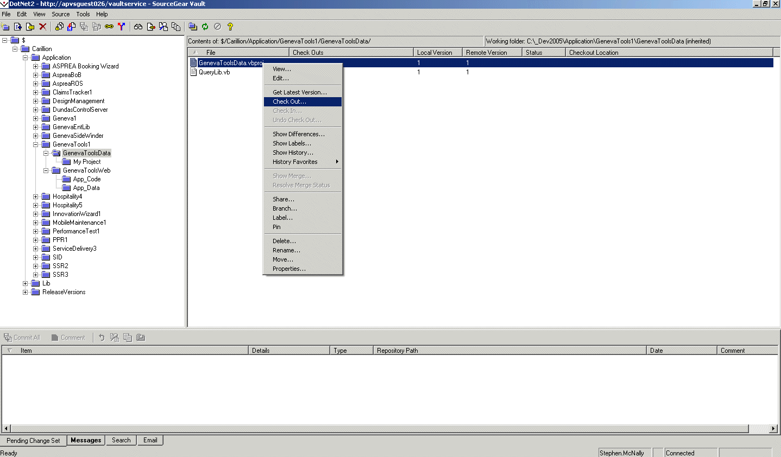
Task: Click the green Refresh arrows icon
Action: click(205, 27)
